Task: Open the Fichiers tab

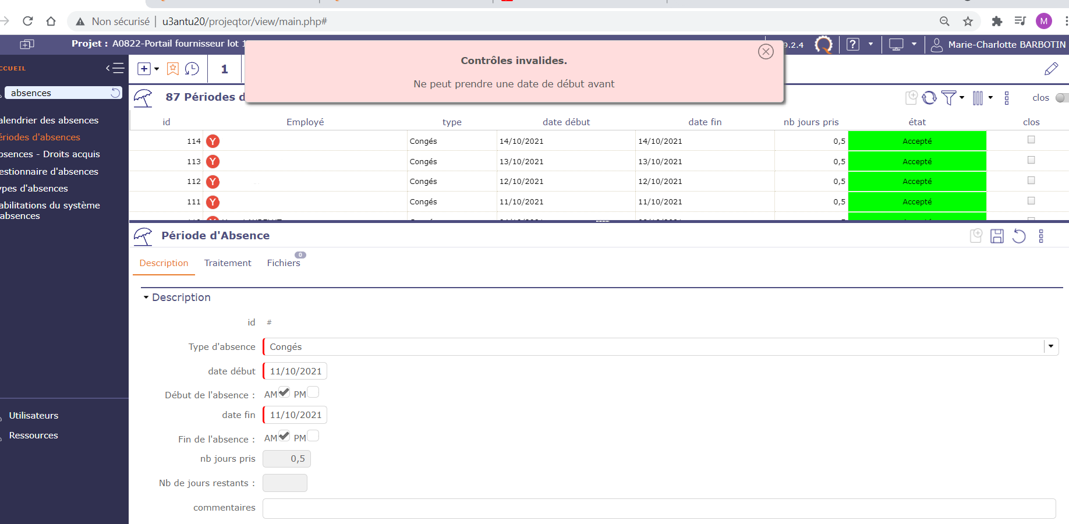Action: [x=284, y=263]
